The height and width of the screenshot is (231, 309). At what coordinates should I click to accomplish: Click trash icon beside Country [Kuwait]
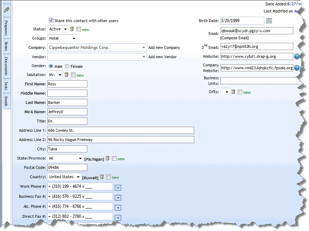click(102, 176)
